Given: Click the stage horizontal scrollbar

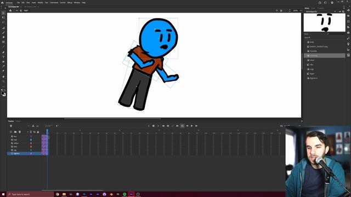Looking at the screenshot, I should pyautogui.click(x=112, y=119).
